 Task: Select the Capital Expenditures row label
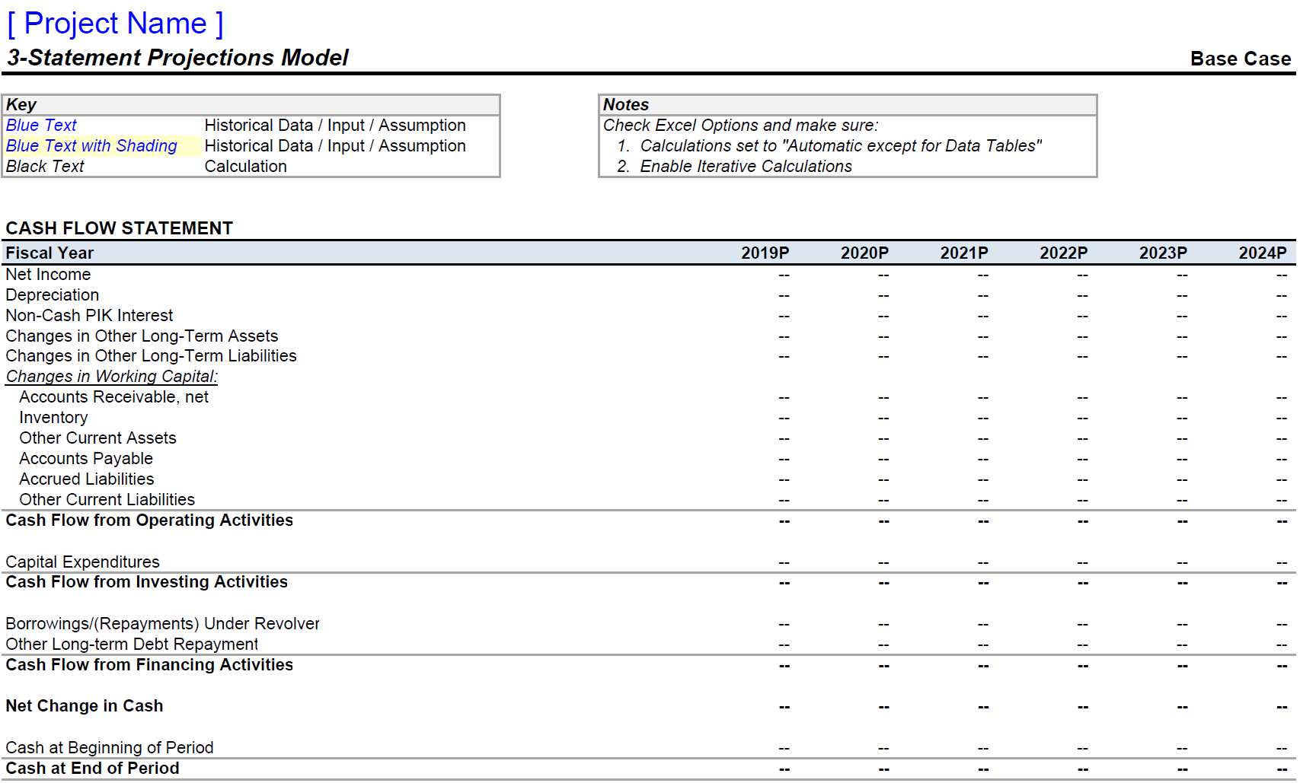point(82,562)
